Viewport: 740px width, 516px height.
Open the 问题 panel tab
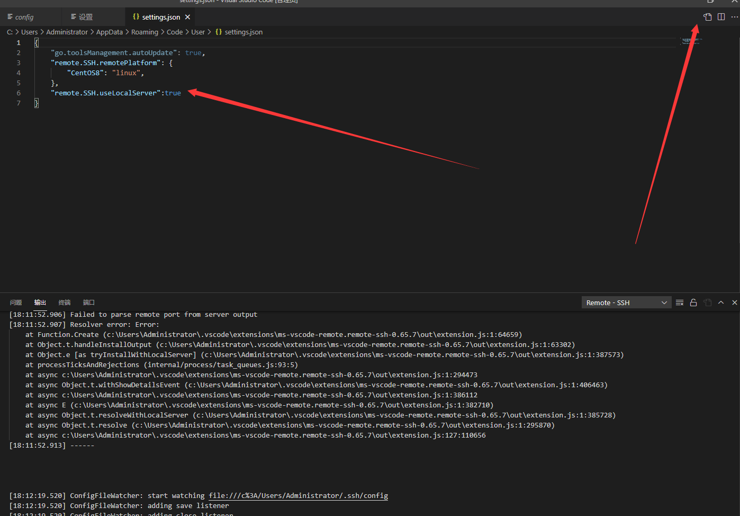coord(16,303)
